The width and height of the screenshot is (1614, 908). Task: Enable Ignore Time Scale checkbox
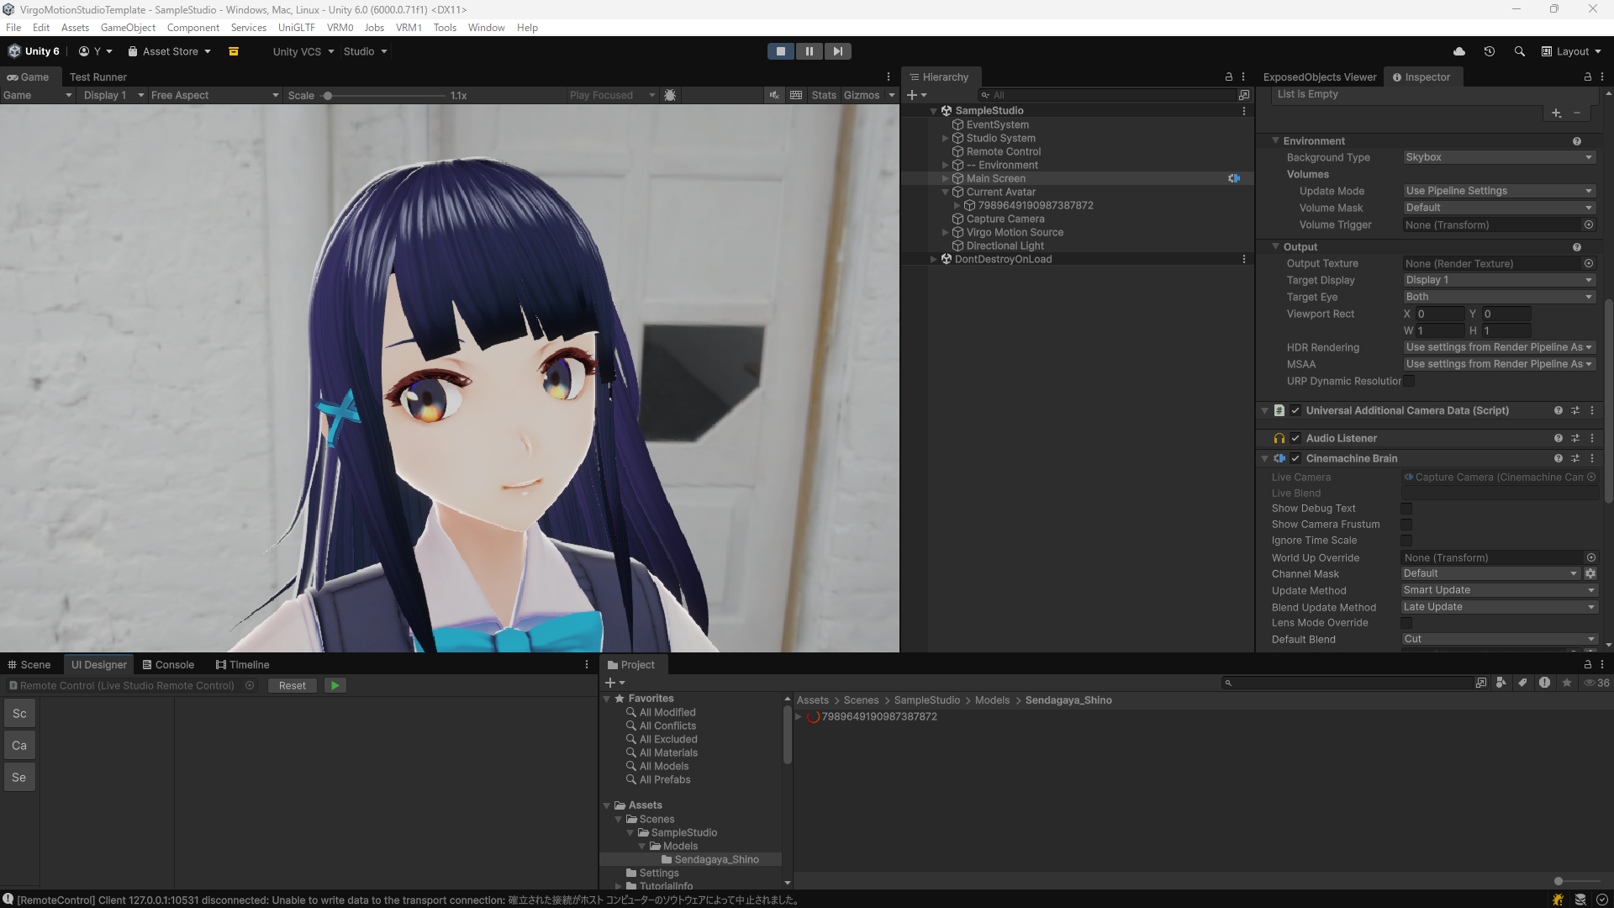coord(1406,541)
